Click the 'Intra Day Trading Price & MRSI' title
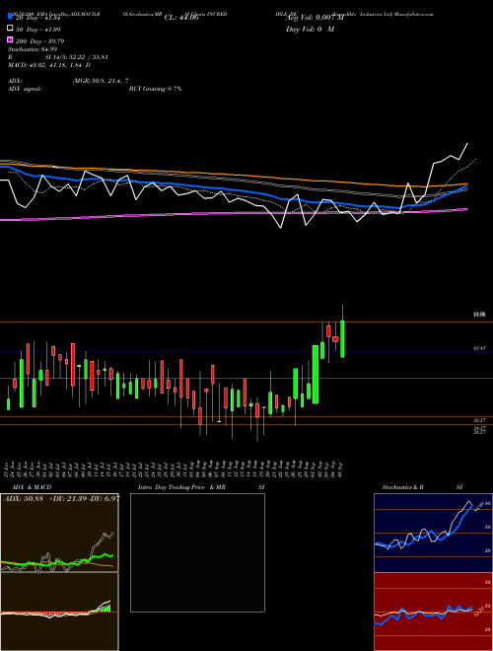The height and width of the screenshot is (651, 493). (x=201, y=487)
